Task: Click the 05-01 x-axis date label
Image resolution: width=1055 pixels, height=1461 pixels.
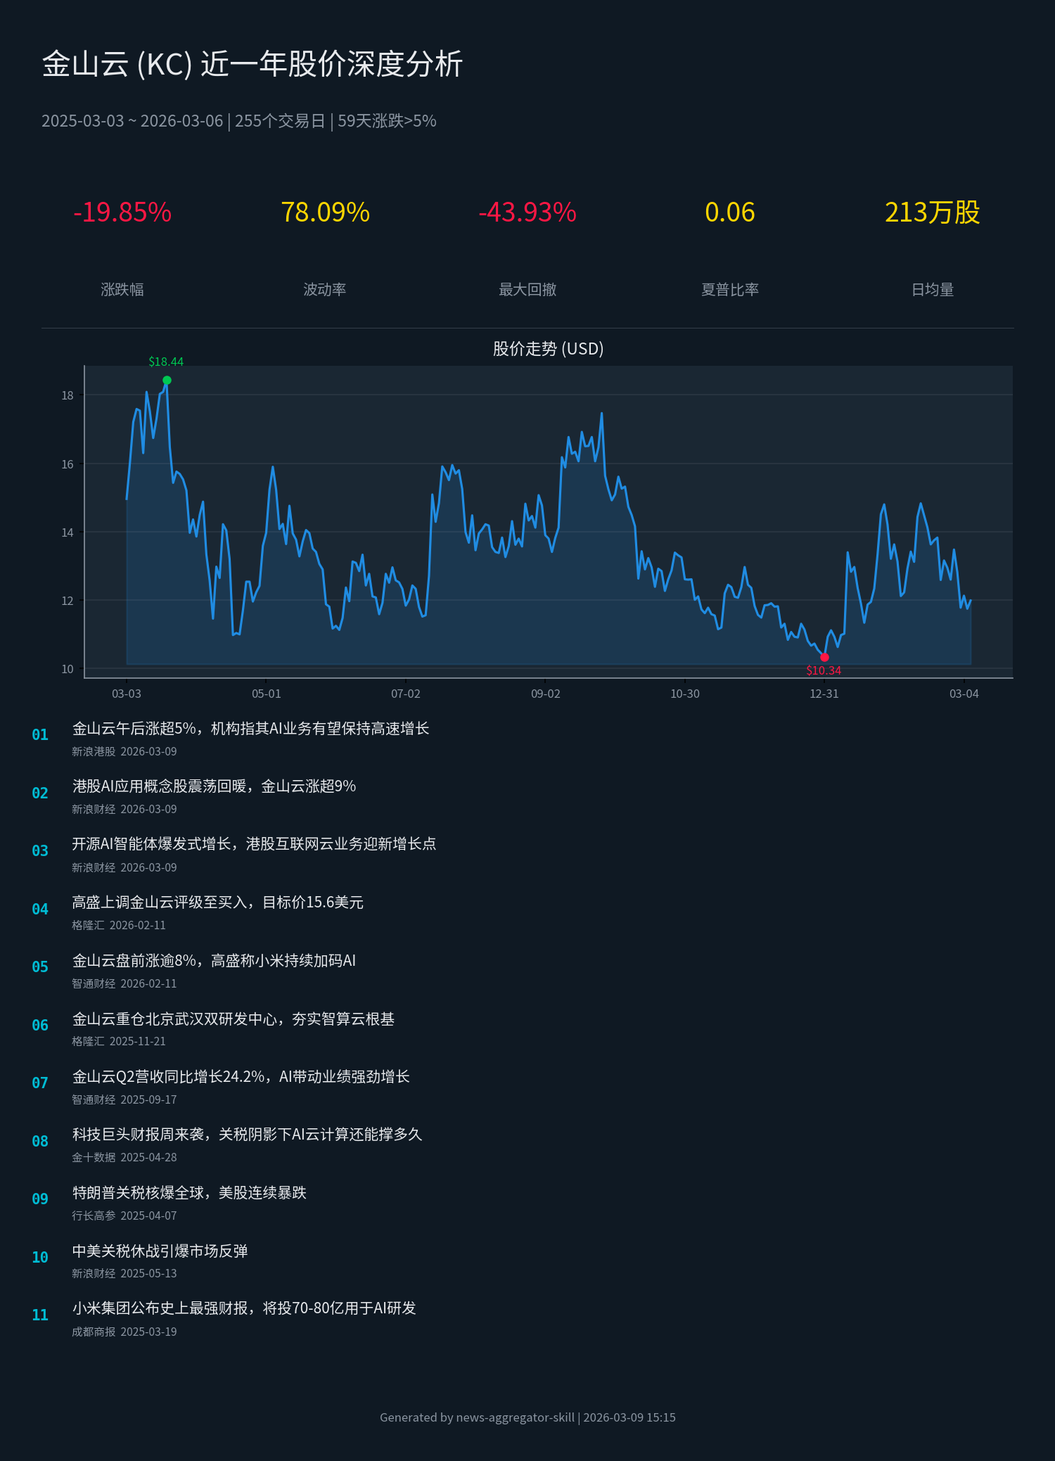Action: click(x=267, y=694)
